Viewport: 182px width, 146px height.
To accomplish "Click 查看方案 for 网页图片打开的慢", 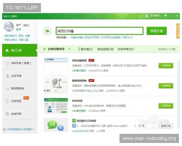I will click(166, 126).
